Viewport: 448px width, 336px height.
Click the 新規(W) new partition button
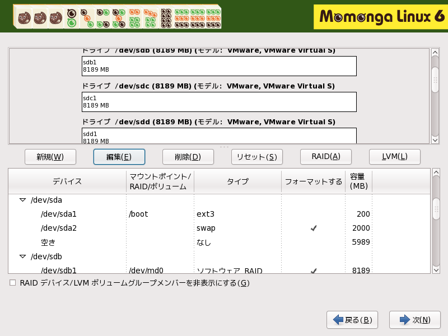[50, 157]
